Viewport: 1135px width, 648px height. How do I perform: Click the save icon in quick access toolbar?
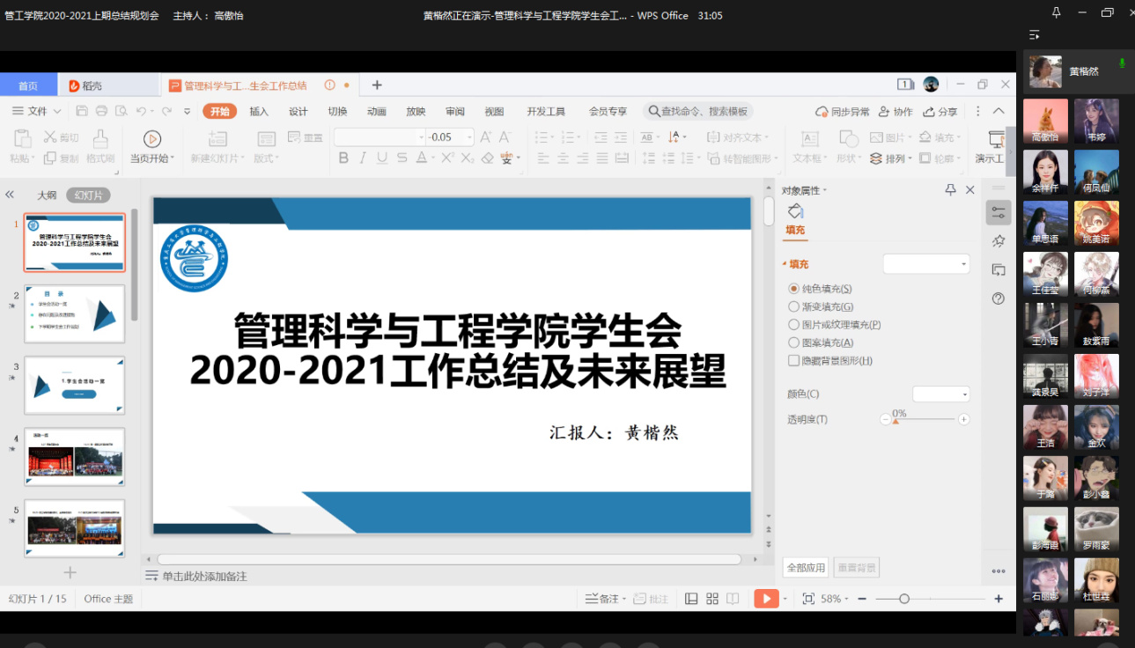pos(82,111)
